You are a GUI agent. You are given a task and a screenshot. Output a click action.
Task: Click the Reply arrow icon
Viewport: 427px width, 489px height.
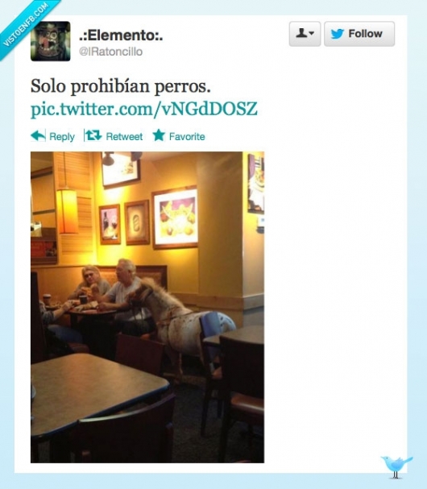click(x=38, y=135)
